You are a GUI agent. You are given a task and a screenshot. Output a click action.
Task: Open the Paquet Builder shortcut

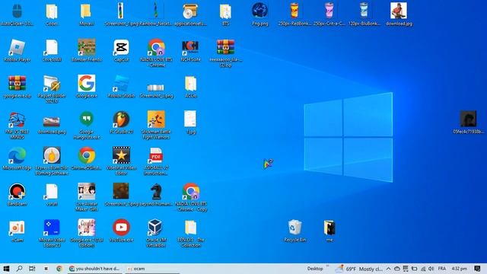52,89
